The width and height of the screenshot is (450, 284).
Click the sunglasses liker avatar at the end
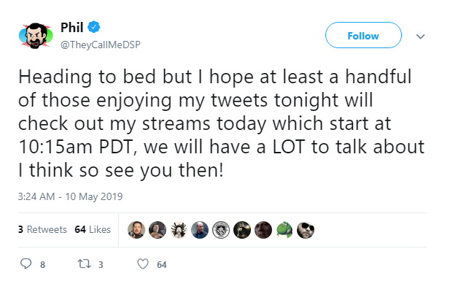(306, 230)
